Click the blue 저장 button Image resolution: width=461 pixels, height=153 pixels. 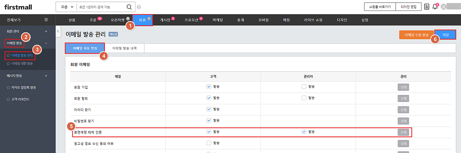445,35
